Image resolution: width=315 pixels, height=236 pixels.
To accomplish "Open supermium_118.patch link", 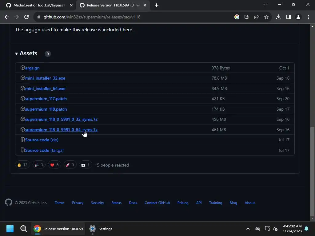I will [x=46, y=109].
